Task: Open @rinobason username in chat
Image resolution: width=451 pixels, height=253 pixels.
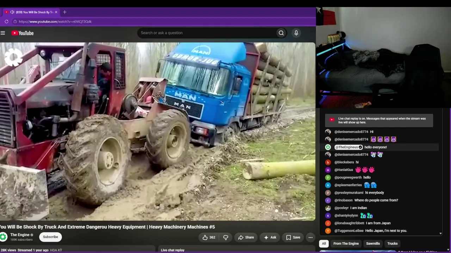Action: click(344, 200)
